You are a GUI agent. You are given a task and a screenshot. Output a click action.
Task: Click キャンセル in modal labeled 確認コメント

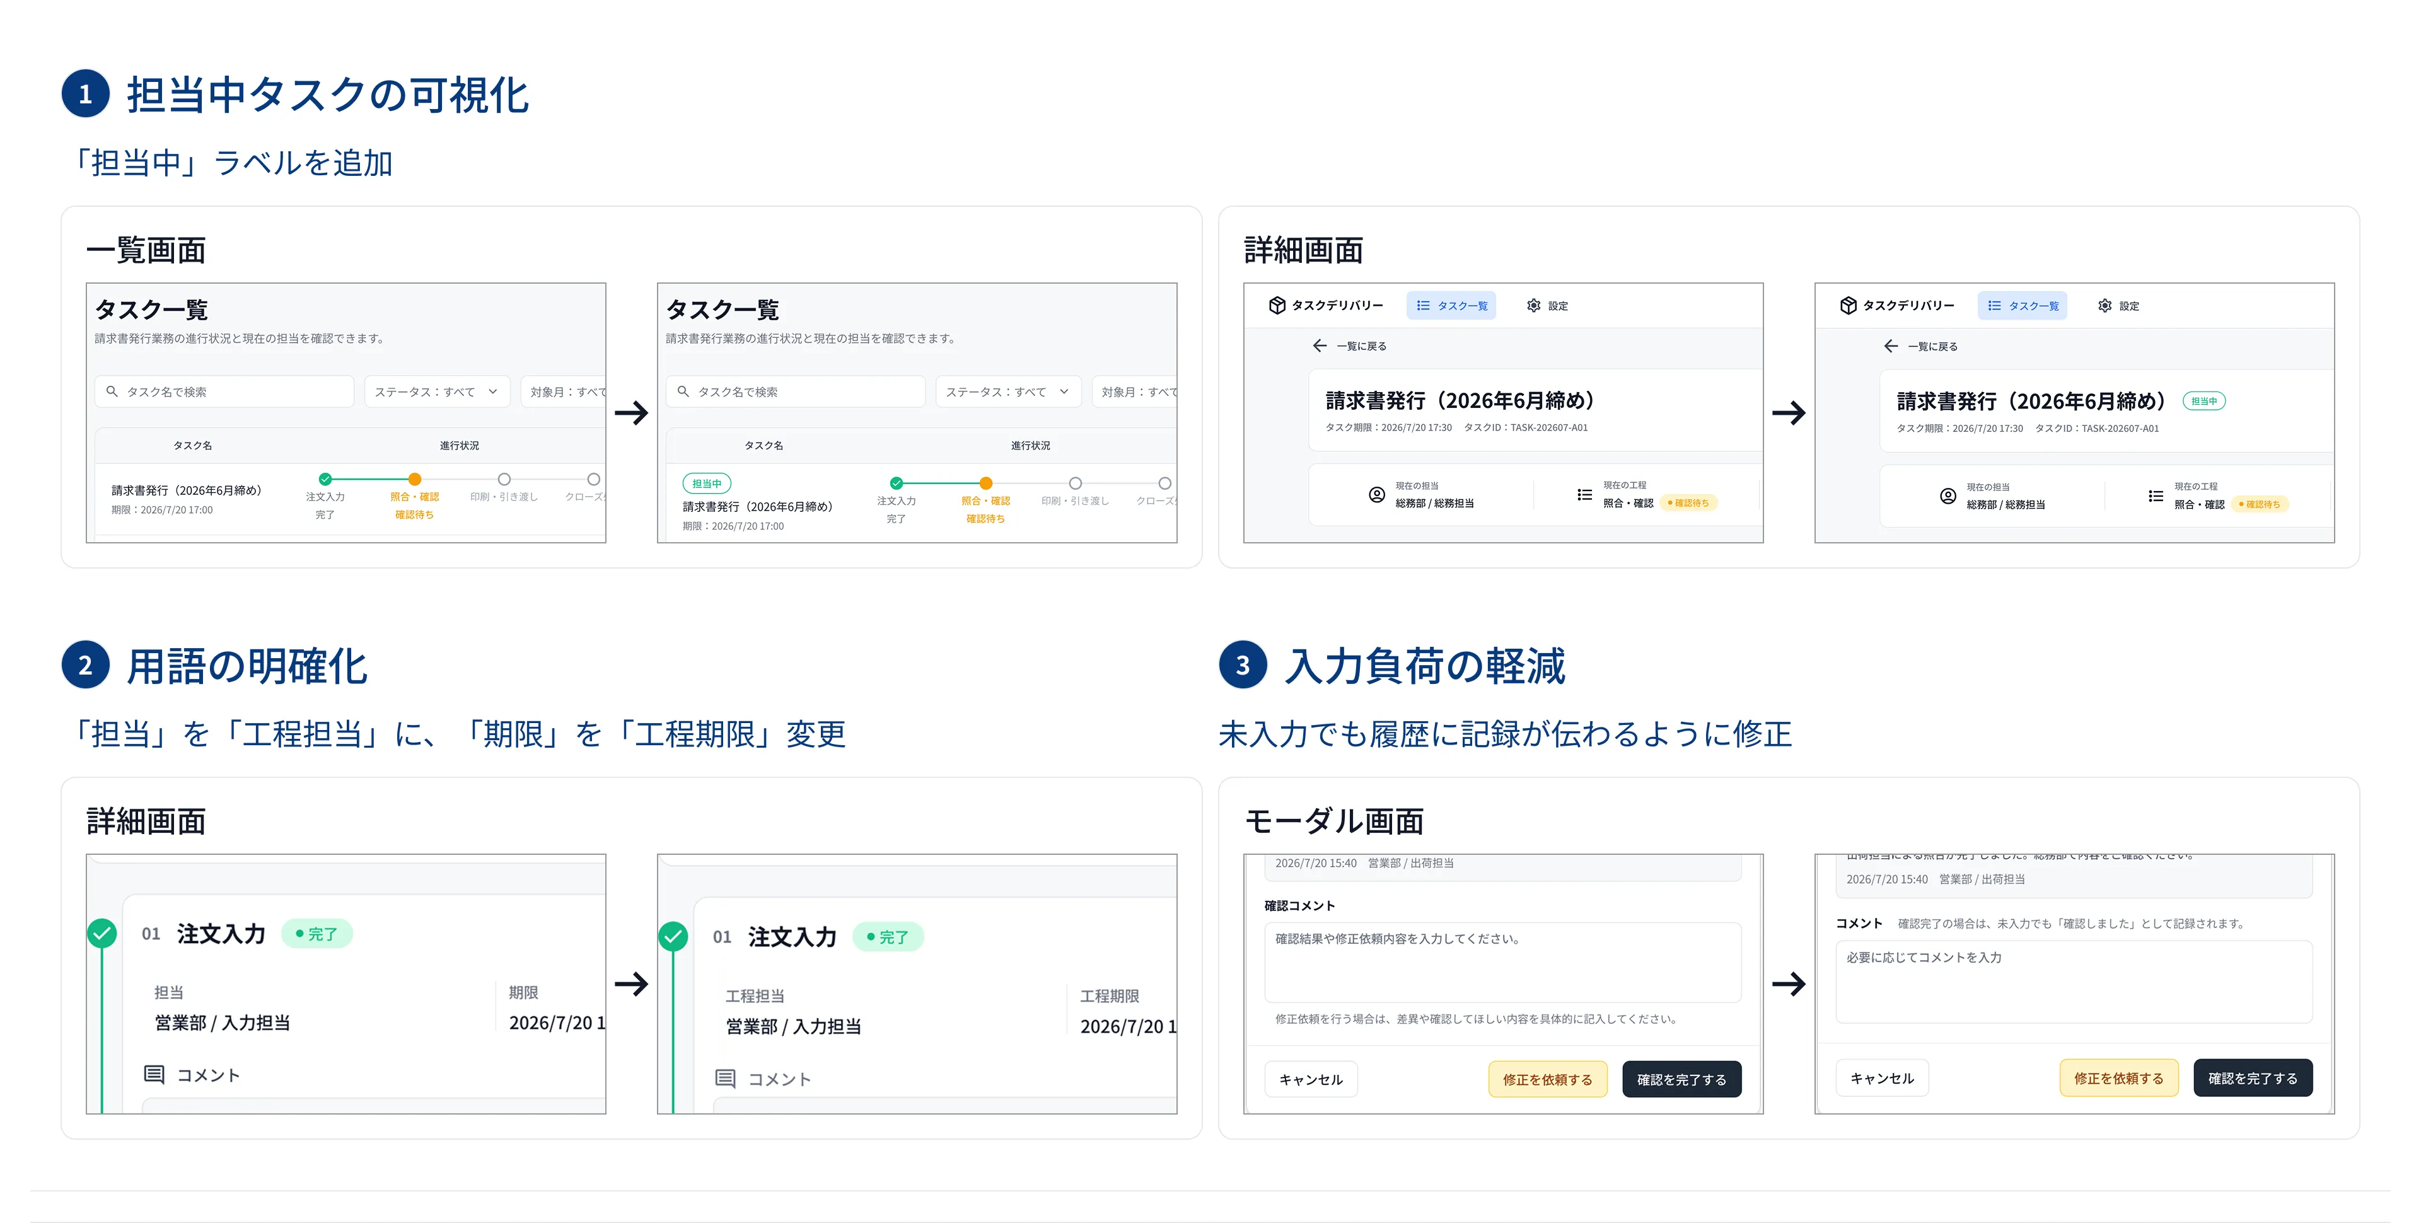click(1311, 1079)
